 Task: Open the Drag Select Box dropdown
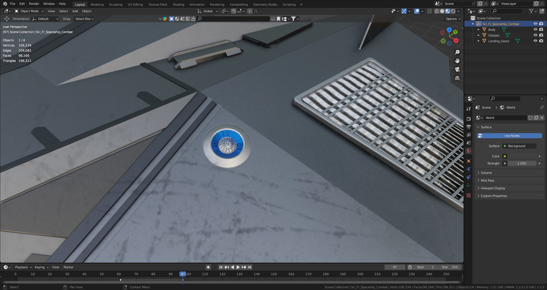pos(84,19)
